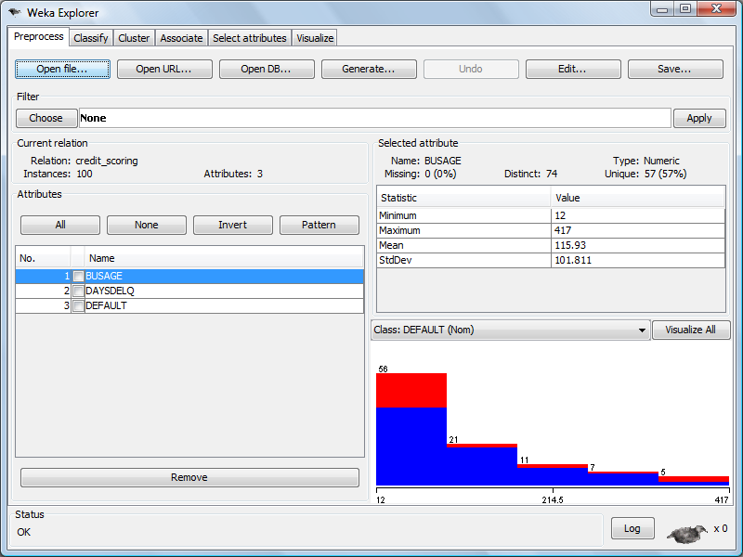Image resolution: width=743 pixels, height=557 pixels.
Task: Click the histogram bar labeled 56
Action: click(411, 429)
